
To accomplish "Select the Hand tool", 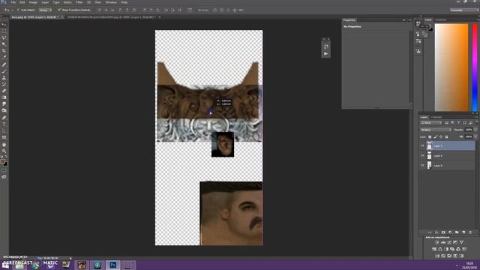I will point(4,145).
